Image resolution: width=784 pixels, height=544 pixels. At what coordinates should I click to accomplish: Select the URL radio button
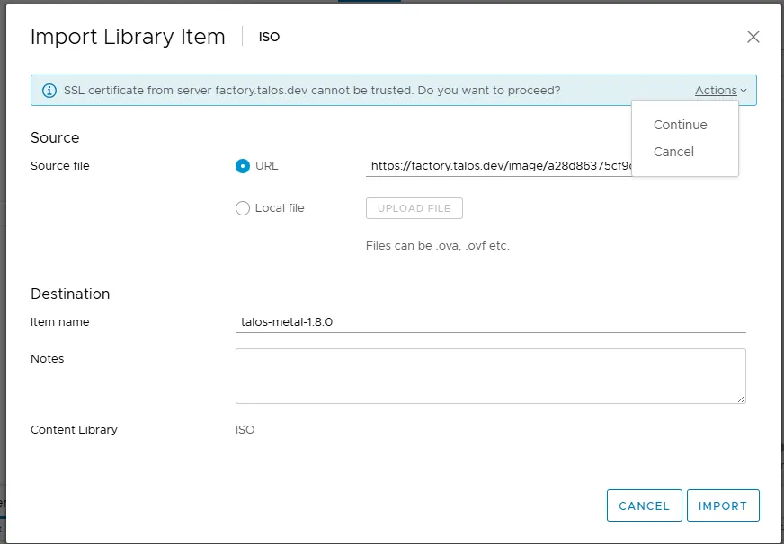(x=243, y=166)
